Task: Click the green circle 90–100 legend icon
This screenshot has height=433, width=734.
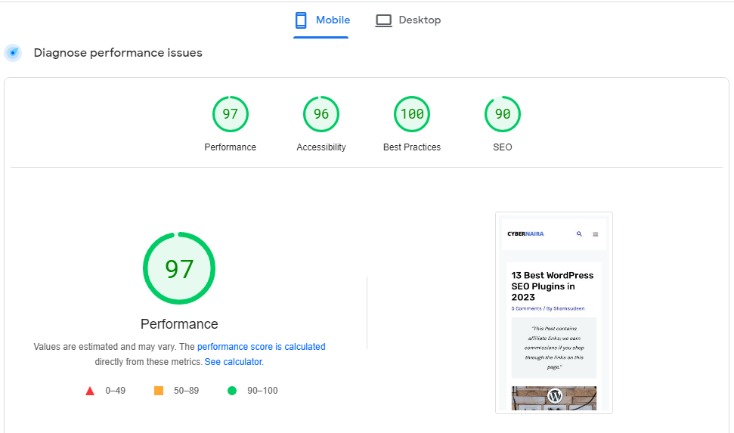Action: point(232,391)
